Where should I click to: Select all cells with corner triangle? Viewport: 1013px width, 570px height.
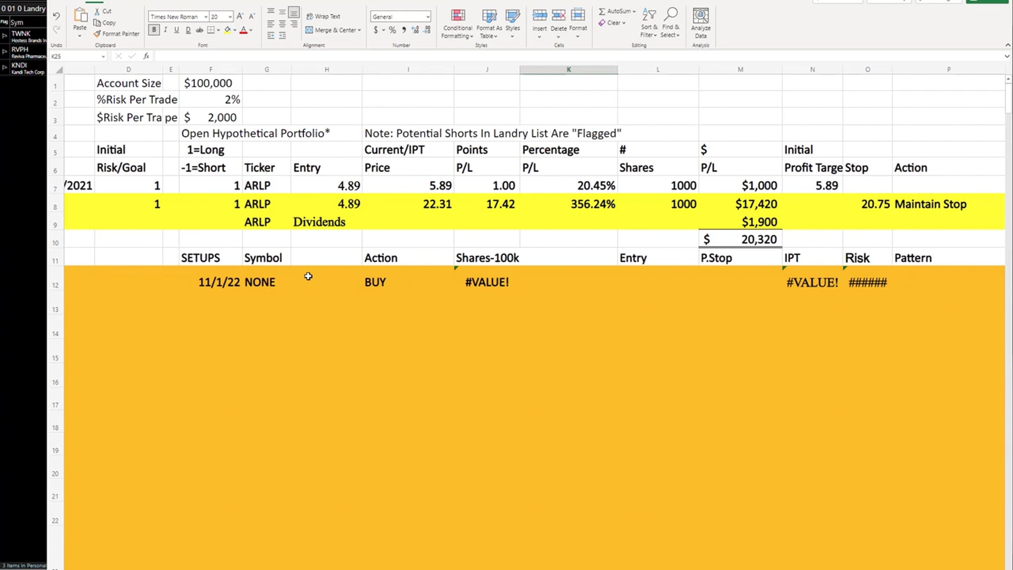[x=59, y=70]
